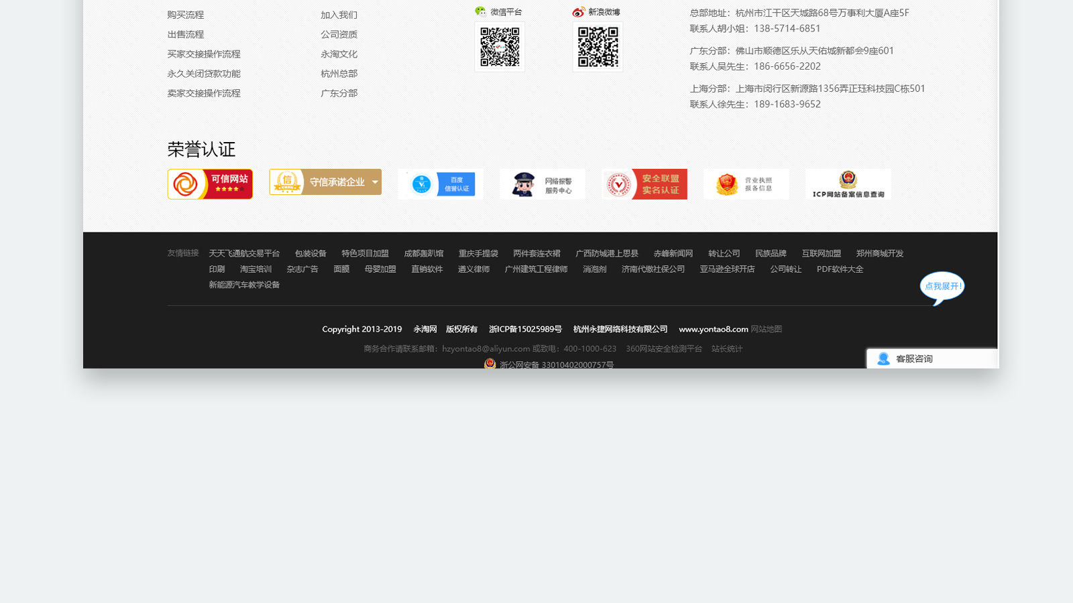
Task: Click the 网络报警服务中心 police badge
Action: point(542,184)
